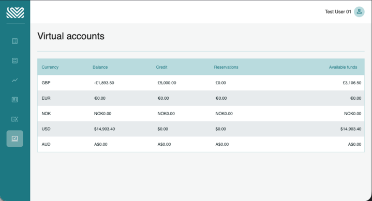Select the GBP currency row
The image size is (372, 201).
point(201,83)
